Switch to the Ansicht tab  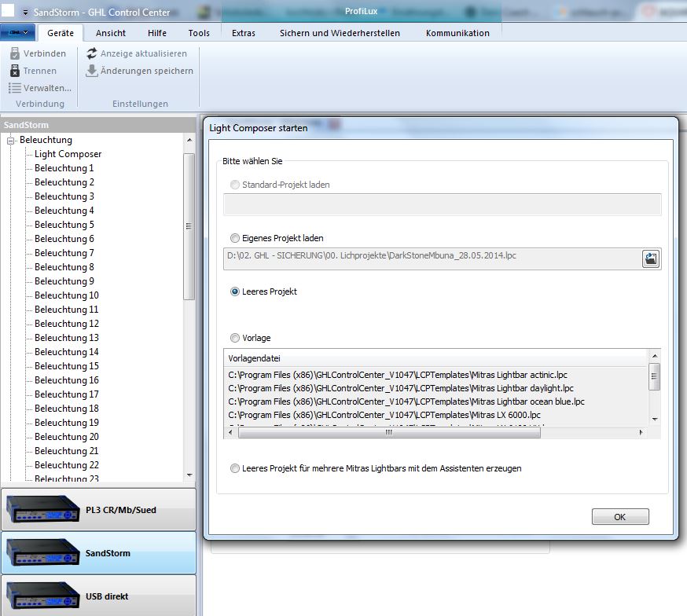(110, 33)
